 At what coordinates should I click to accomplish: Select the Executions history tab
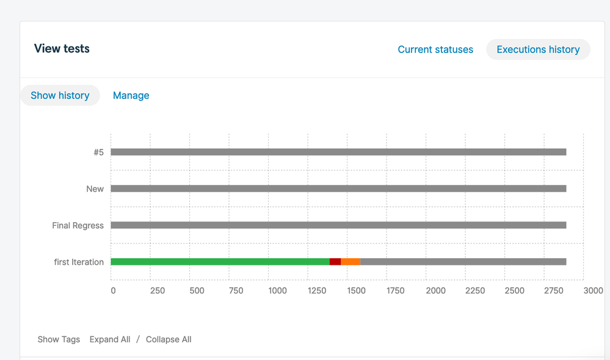pyautogui.click(x=538, y=49)
